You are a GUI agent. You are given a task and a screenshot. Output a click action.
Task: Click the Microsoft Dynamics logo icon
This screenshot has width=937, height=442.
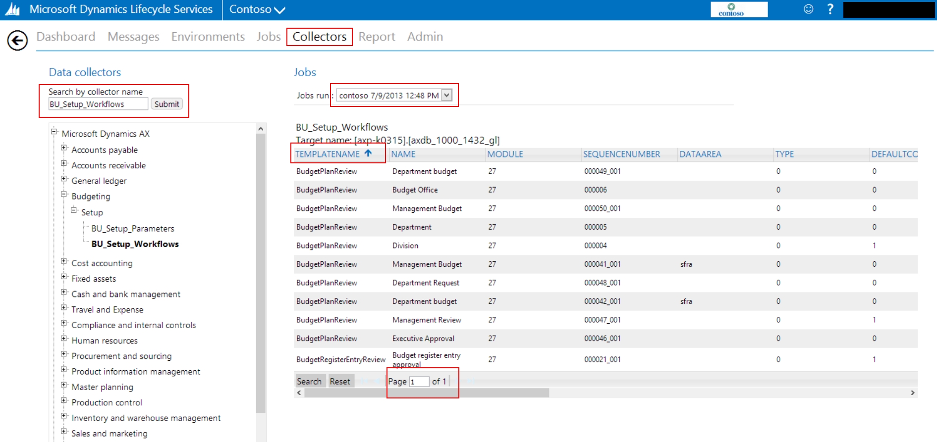[x=12, y=9]
